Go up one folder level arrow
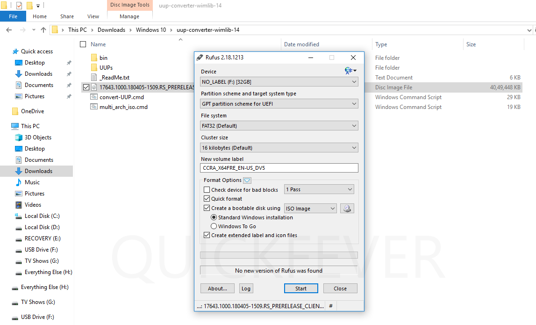Screen dimensions: 536x325 coord(43,30)
